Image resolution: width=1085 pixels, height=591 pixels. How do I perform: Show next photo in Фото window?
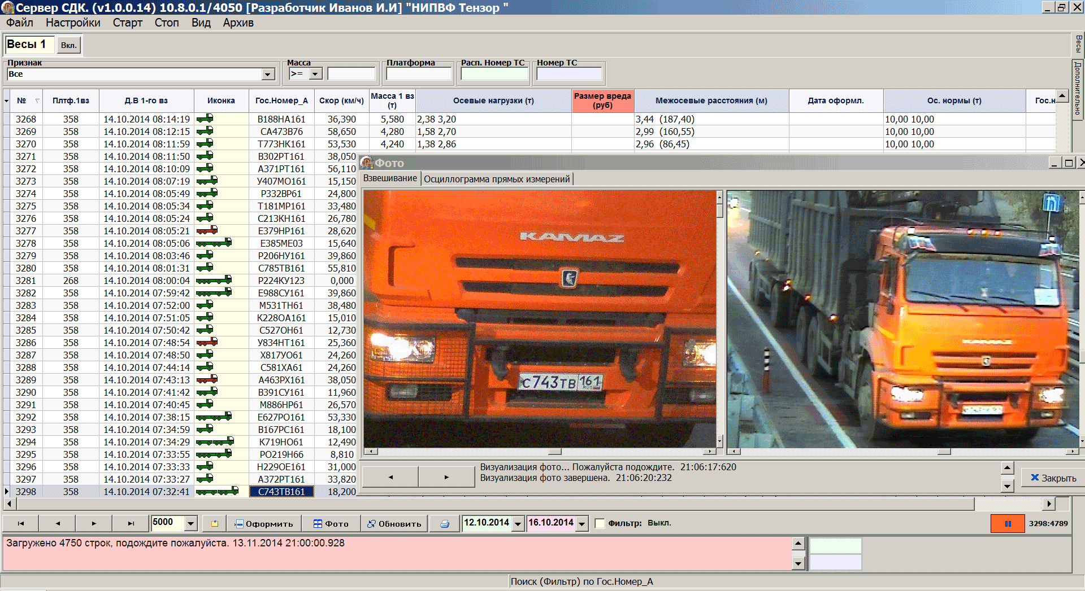click(x=446, y=477)
